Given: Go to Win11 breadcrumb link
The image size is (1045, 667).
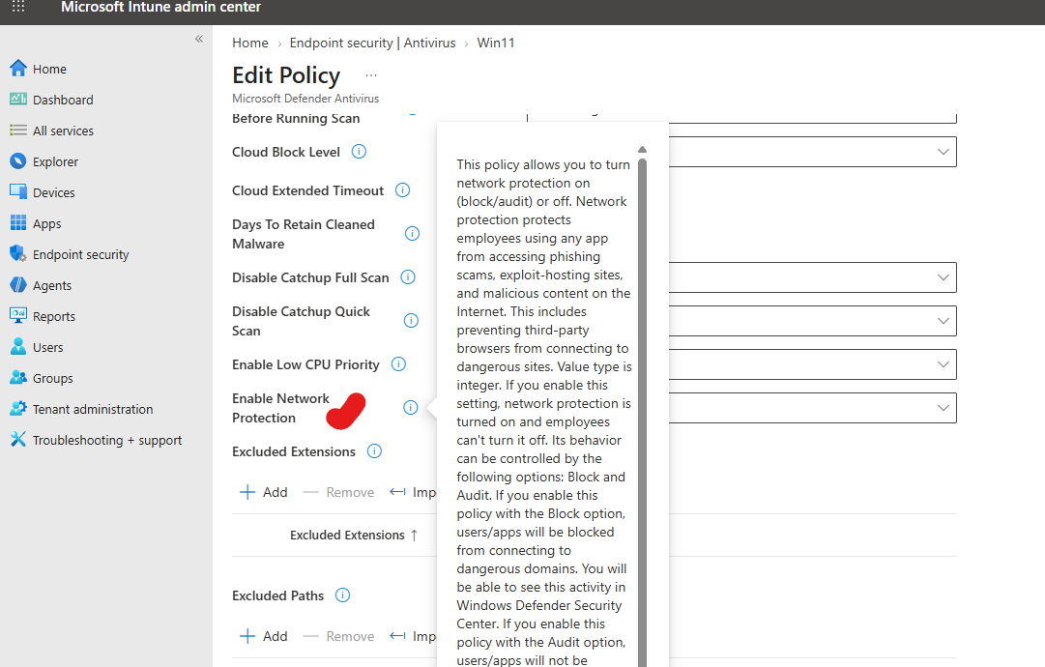Looking at the screenshot, I should point(496,43).
